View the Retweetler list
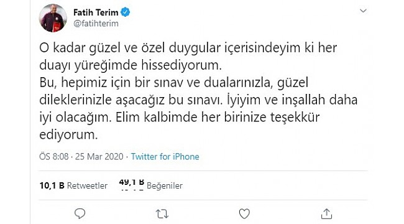 tap(87, 185)
